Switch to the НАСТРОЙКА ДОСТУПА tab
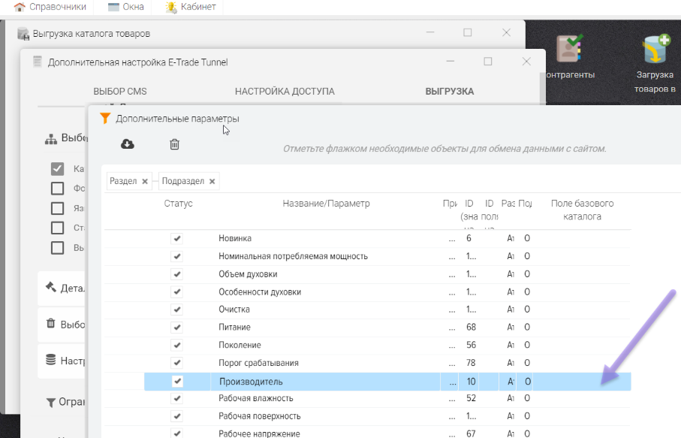This screenshot has height=438, width=681. click(x=284, y=92)
